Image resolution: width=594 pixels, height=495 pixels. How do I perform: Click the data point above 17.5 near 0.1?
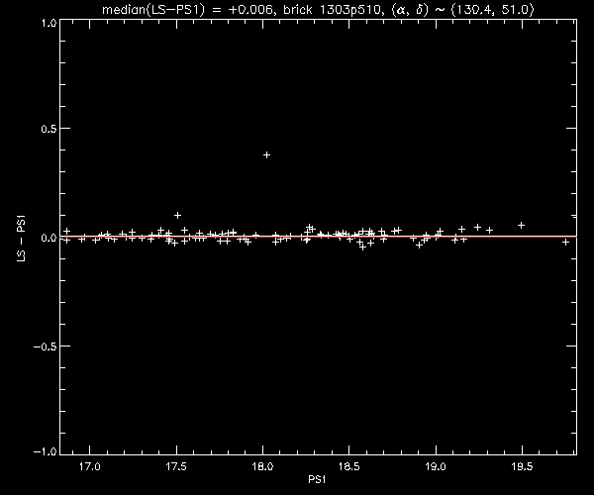click(177, 215)
